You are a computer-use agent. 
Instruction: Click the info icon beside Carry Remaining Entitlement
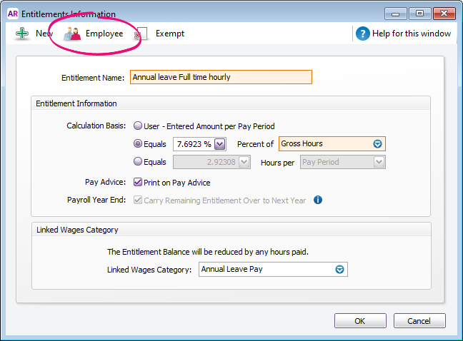(x=318, y=200)
